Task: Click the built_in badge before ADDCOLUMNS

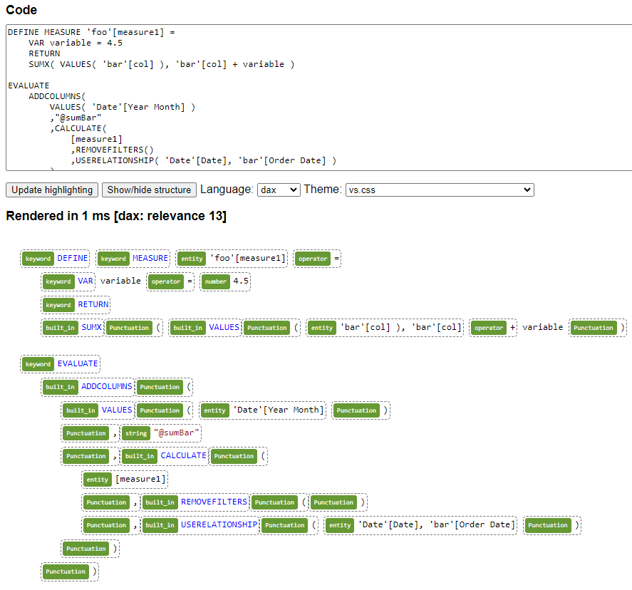Action: point(61,387)
